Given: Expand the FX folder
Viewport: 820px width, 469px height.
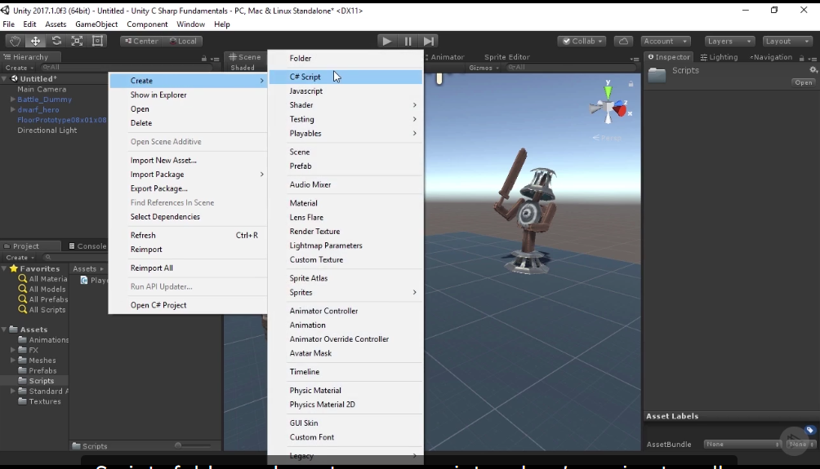Looking at the screenshot, I should pyautogui.click(x=12, y=350).
